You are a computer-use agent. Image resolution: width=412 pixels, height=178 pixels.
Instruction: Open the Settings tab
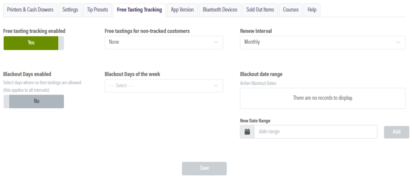(70, 10)
